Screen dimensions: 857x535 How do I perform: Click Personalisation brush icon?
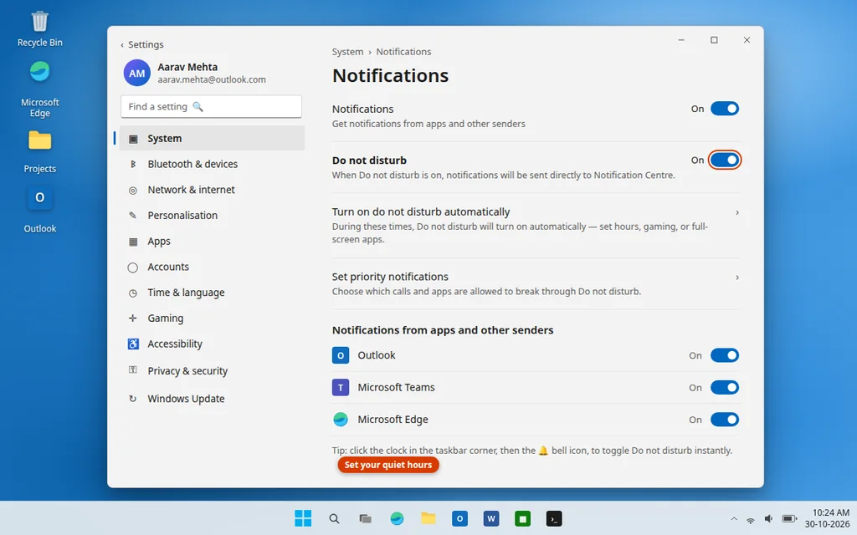tap(133, 215)
